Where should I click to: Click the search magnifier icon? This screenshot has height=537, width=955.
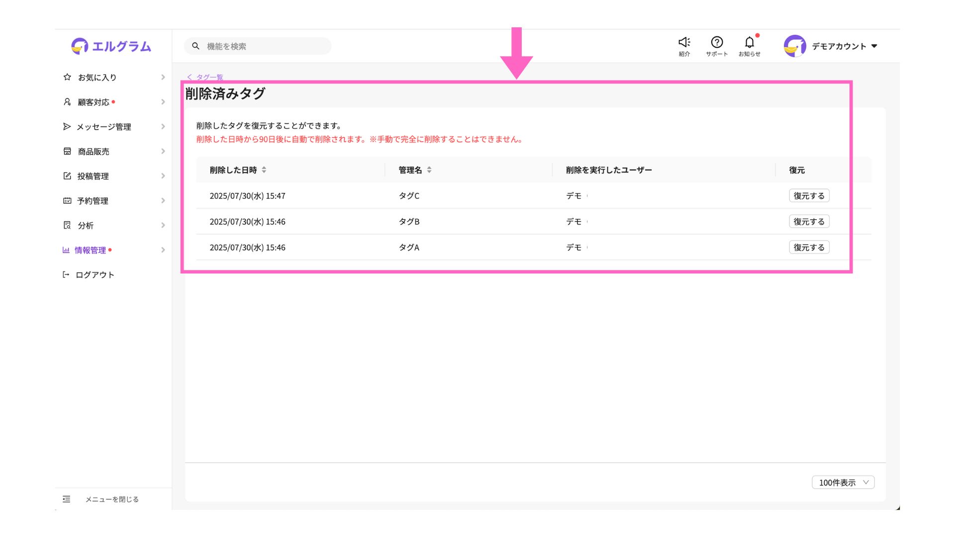196,46
